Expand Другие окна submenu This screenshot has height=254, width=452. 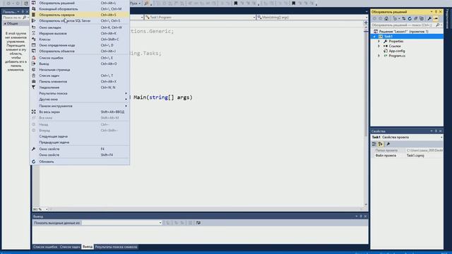(80, 99)
